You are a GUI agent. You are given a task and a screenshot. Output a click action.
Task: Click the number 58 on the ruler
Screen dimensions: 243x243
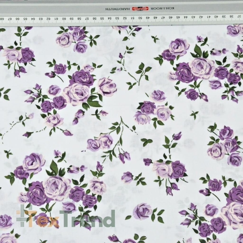(x=79, y=19)
